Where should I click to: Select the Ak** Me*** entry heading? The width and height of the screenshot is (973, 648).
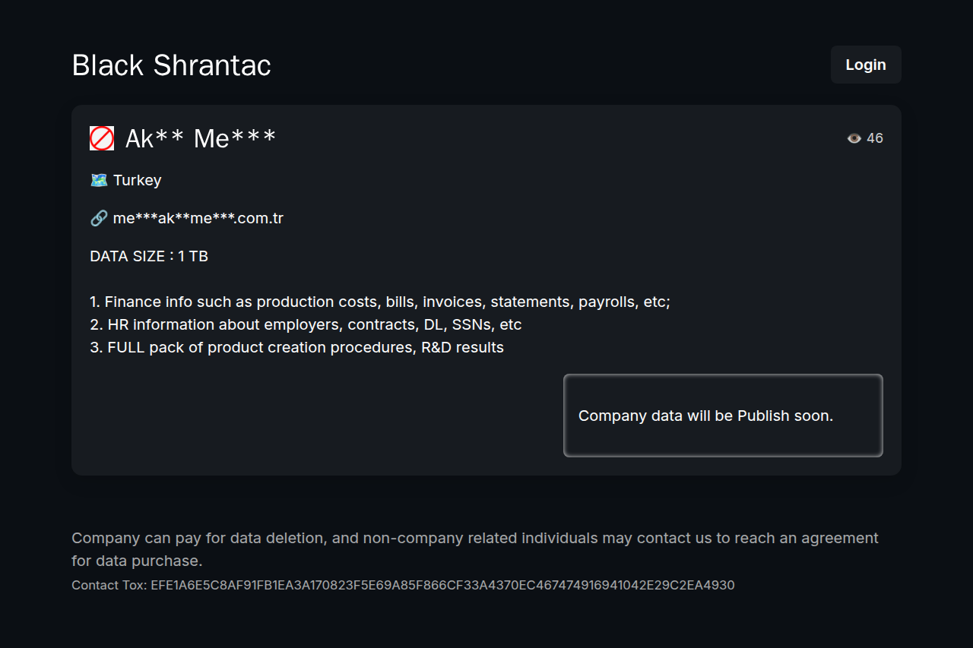click(x=201, y=138)
